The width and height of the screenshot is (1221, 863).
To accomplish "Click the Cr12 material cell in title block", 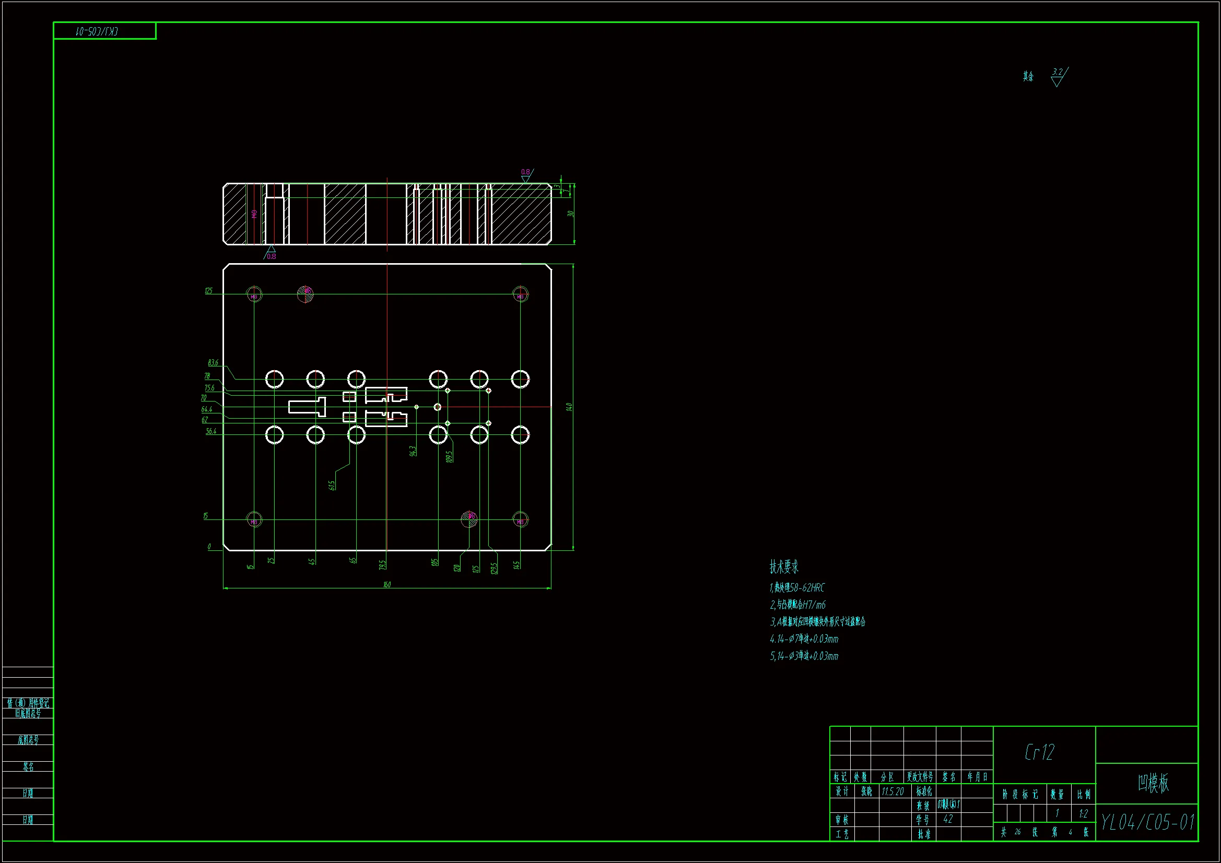I will [x=1039, y=752].
